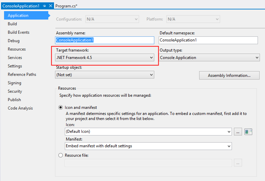Click the Assembly Information button

pos(229,76)
